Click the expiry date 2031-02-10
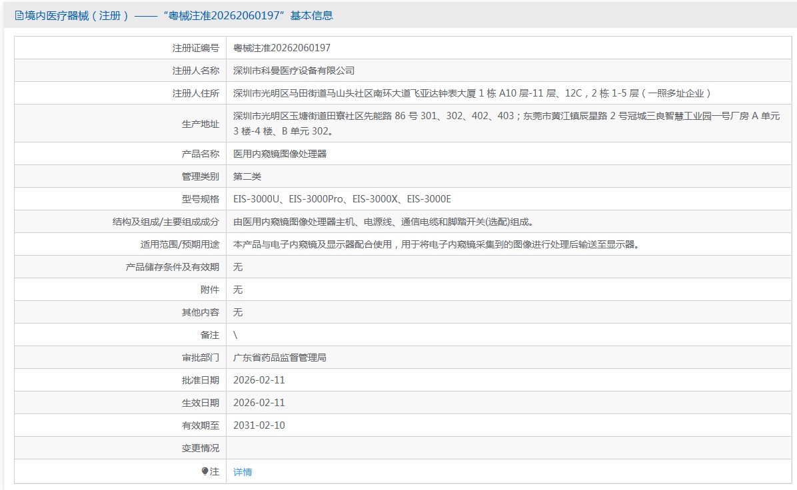Image resolution: width=797 pixels, height=490 pixels. tap(259, 425)
